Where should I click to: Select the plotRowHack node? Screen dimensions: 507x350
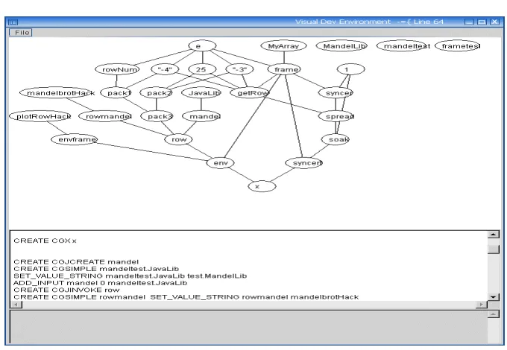40,116
